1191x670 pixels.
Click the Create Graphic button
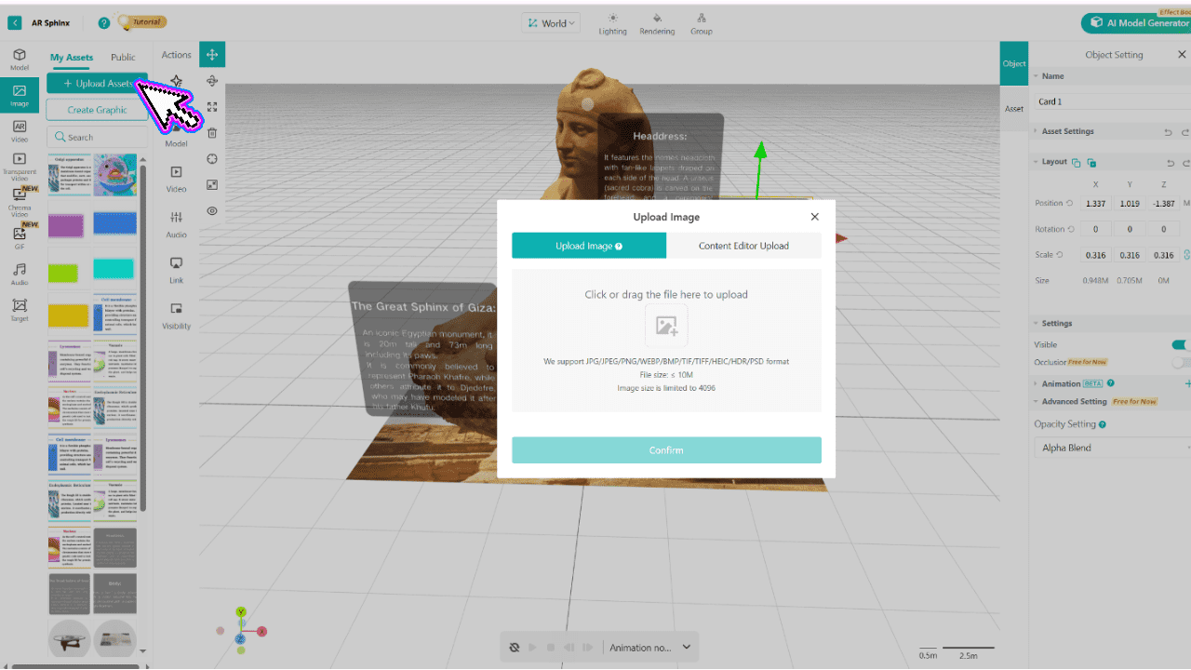click(x=96, y=109)
